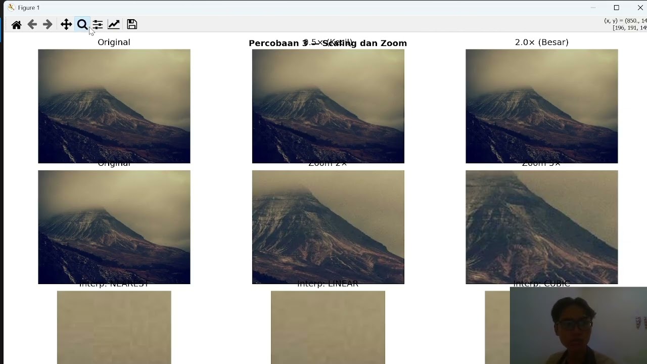
Task: Select the 2.0× (Besar) scaled image
Action: point(541,106)
